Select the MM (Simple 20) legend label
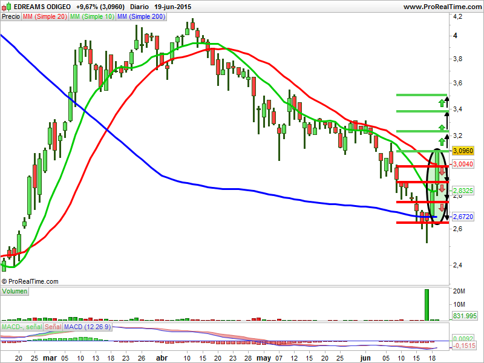 point(45,17)
